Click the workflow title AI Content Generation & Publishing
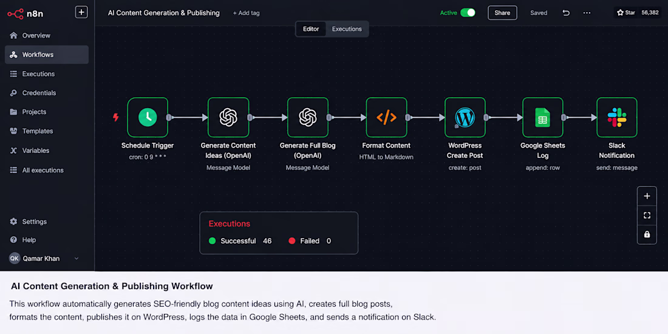 pos(164,13)
